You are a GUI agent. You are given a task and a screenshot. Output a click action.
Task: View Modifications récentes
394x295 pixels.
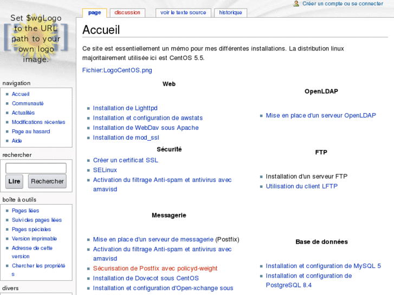coord(38,122)
